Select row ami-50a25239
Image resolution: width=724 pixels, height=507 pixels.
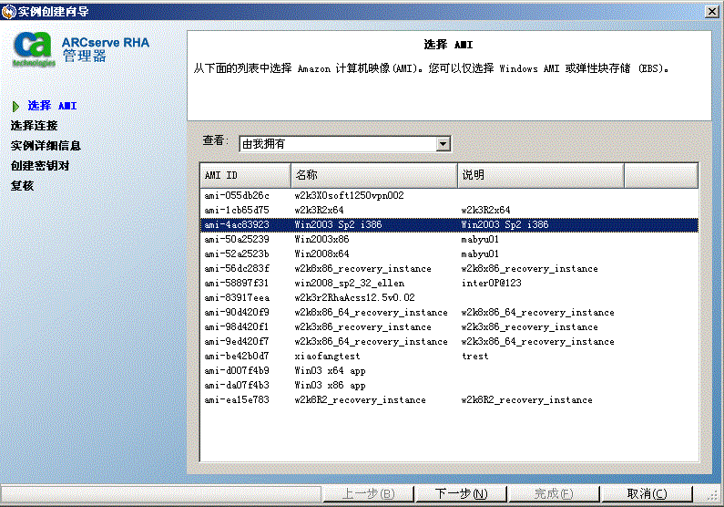[449, 240]
